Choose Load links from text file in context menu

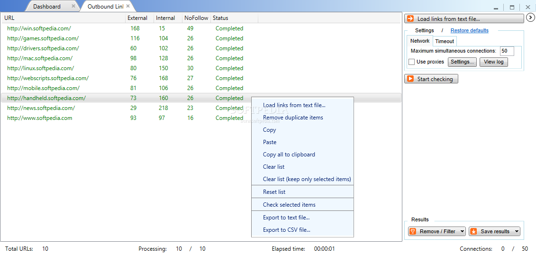coord(302,105)
